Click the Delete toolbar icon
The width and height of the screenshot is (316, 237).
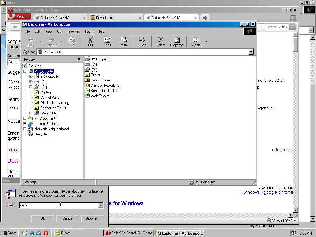pos(160,42)
